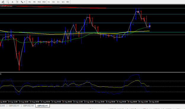Image resolution: width=185 pixels, height=109 pixels.
Task: Click the 15 Aug 20:00 time label
Action: tap(99, 102)
